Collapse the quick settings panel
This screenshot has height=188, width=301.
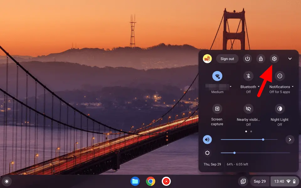coord(290,59)
